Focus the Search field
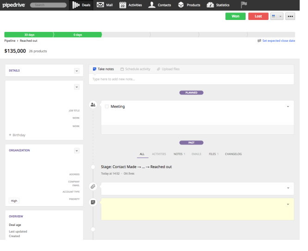The width and height of the screenshot is (308, 251). click(x=48, y=5)
